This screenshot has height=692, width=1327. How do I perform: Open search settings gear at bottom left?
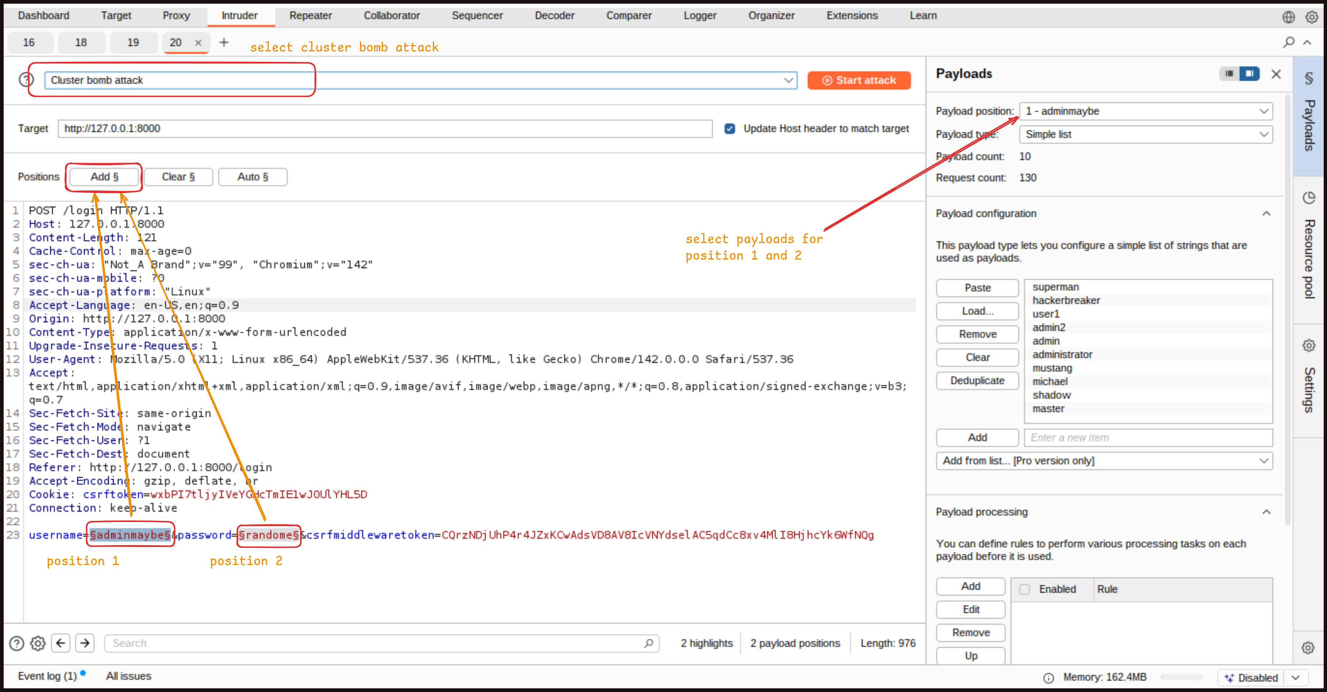click(x=37, y=643)
